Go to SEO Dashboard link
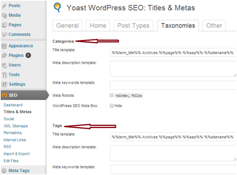 tap(13, 105)
